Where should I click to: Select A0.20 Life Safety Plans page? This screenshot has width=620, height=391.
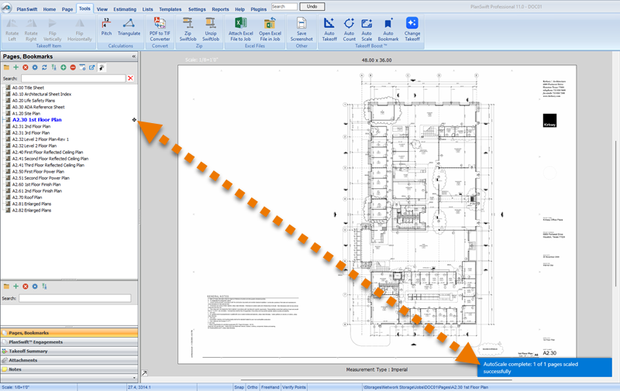(x=33, y=101)
